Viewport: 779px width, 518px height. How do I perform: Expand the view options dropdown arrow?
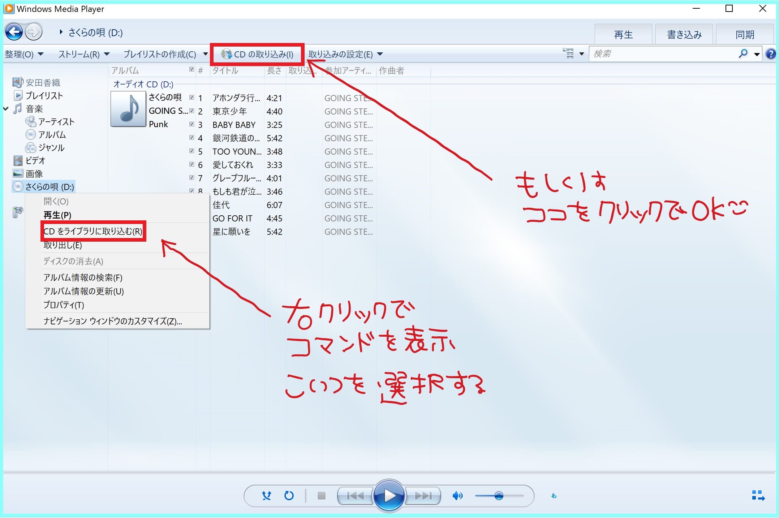(582, 54)
